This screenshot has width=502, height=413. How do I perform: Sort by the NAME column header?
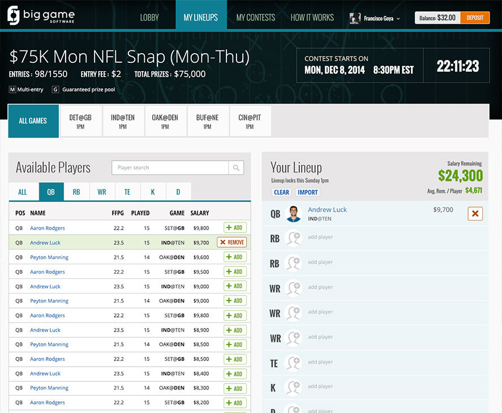point(38,213)
